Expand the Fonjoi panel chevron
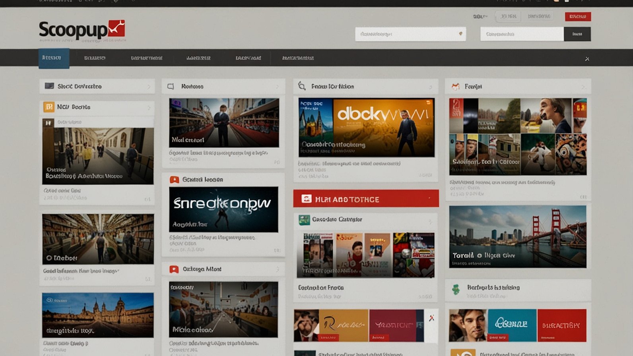This screenshot has height=356, width=633. [583, 87]
